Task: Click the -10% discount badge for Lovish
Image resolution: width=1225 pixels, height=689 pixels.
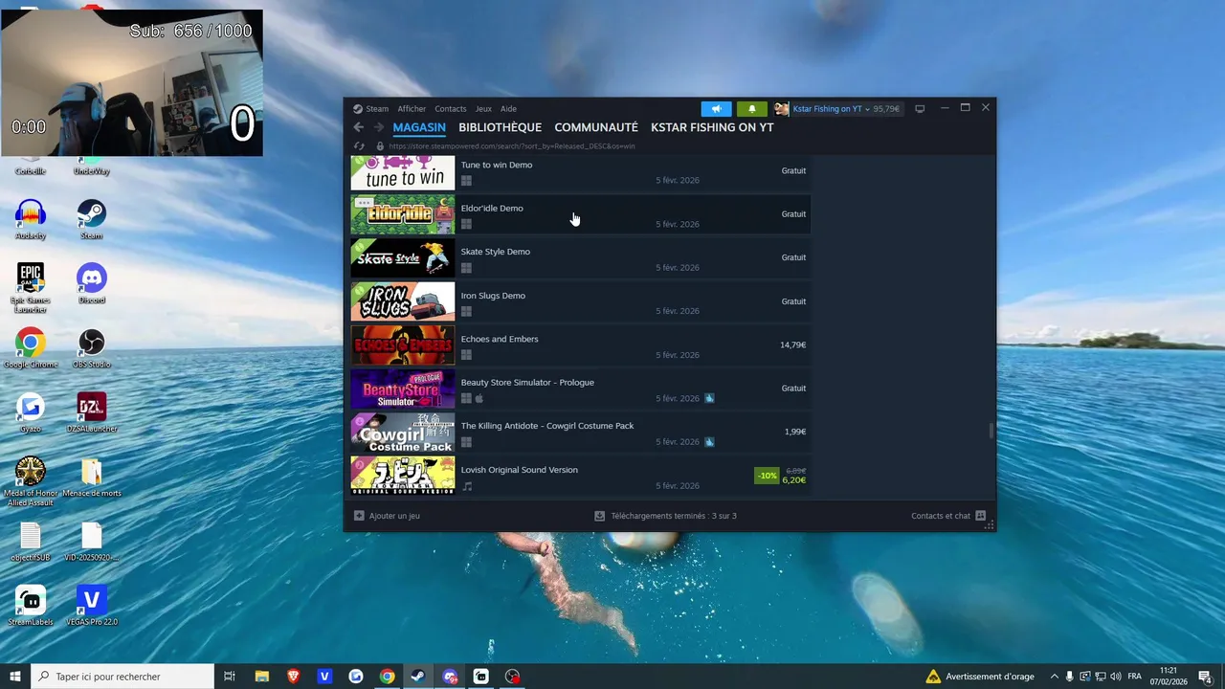Action: (767, 476)
